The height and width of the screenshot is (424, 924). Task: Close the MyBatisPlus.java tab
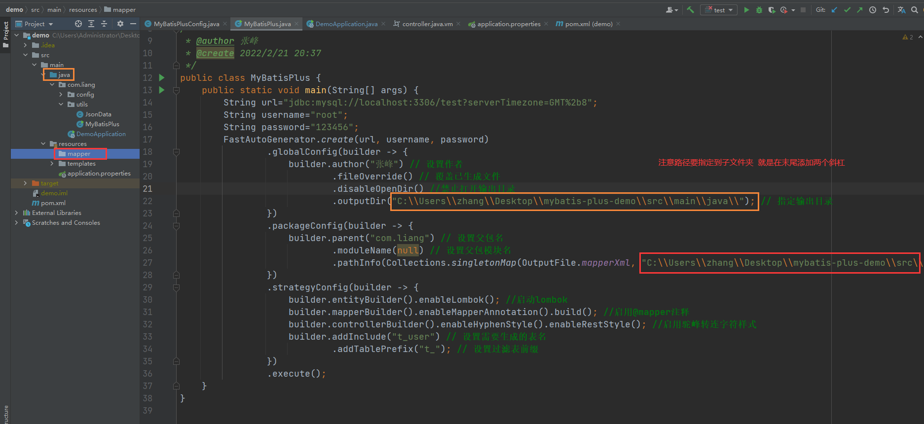coord(296,24)
